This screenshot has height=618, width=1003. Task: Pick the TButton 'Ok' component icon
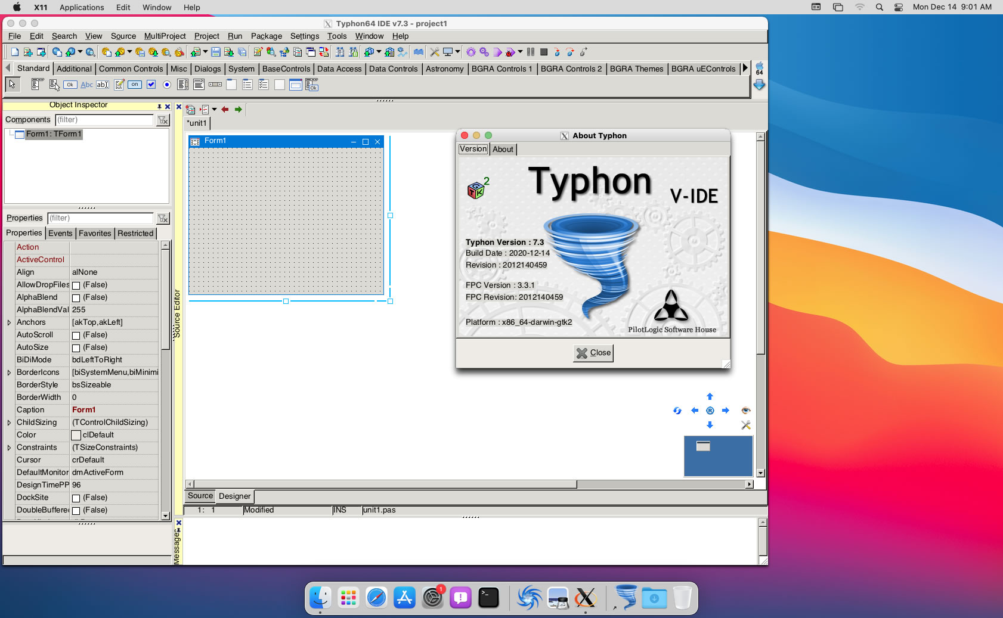(x=70, y=85)
